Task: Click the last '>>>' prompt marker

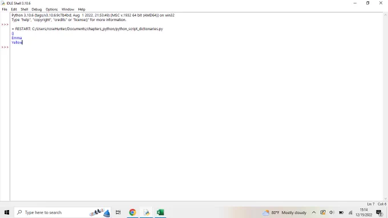Action: coord(5,47)
